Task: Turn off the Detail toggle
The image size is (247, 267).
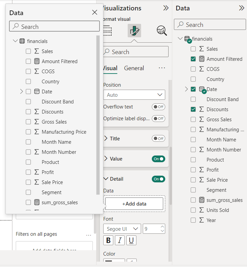Action: [x=159, y=179]
